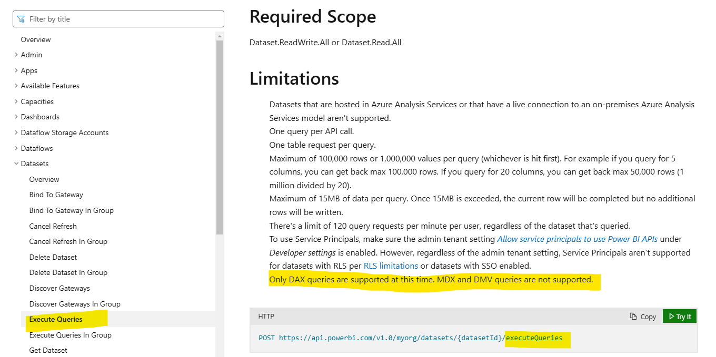
Task: Click the sidebar vertical scrollbar thumb
Action: tap(220, 137)
